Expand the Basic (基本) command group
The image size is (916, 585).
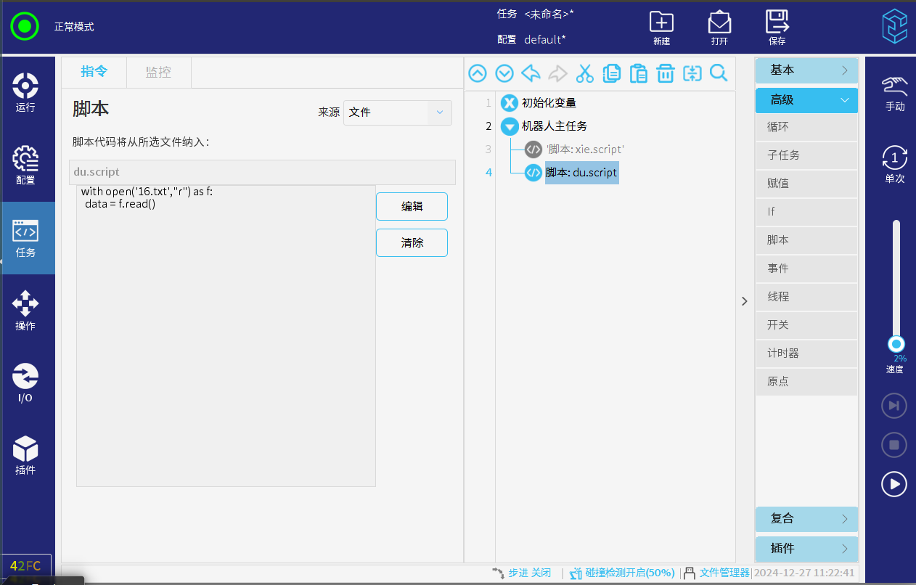[806, 70]
